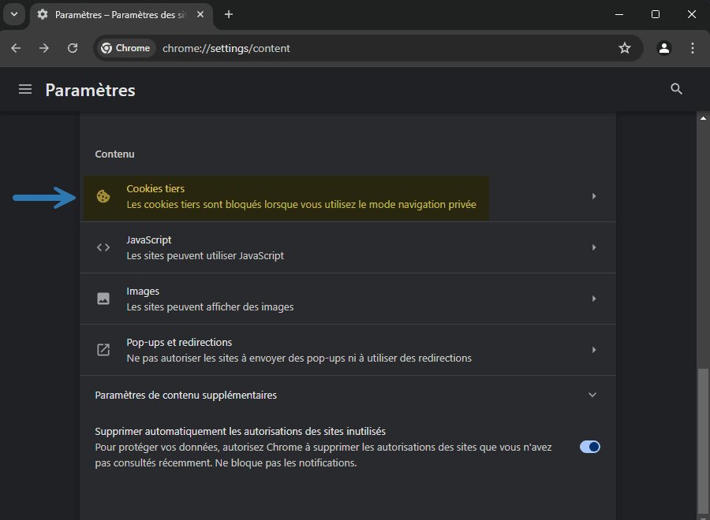The height and width of the screenshot is (520, 710).
Task: Close the Paramètres tab
Action: [x=200, y=14]
